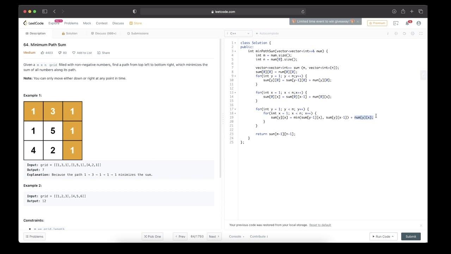Open the Discuss nav link
This screenshot has width=451, height=254.
118,23
